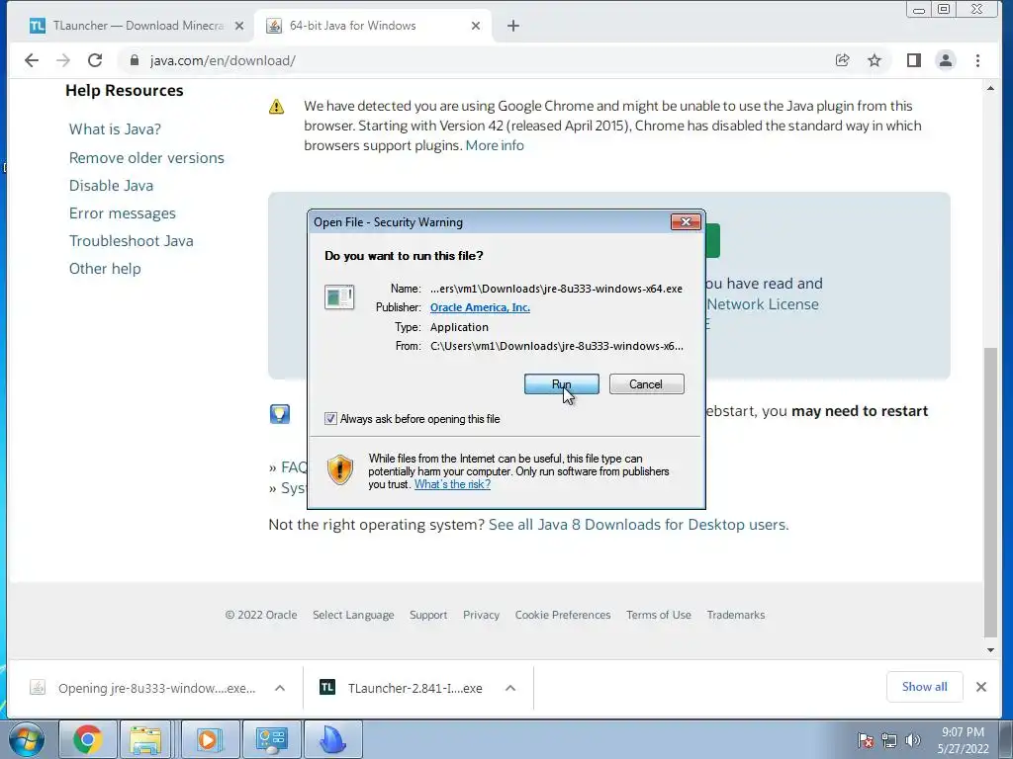Open the Troubleshoot Java link
The image size is (1013, 759).
(132, 241)
